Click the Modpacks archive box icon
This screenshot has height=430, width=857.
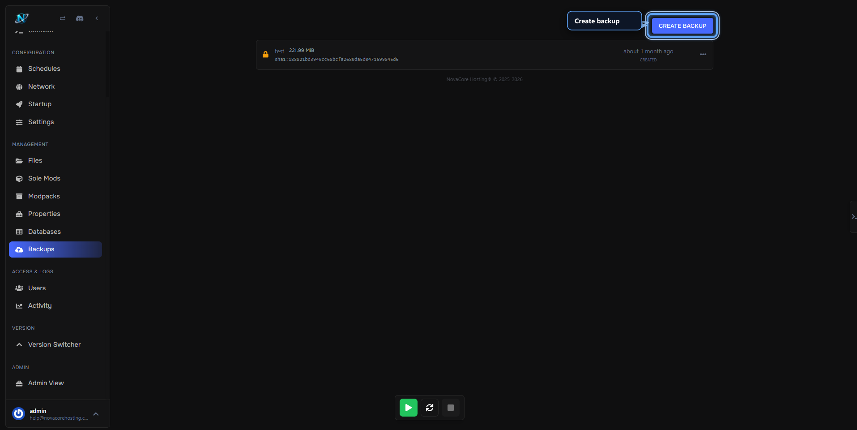19,196
